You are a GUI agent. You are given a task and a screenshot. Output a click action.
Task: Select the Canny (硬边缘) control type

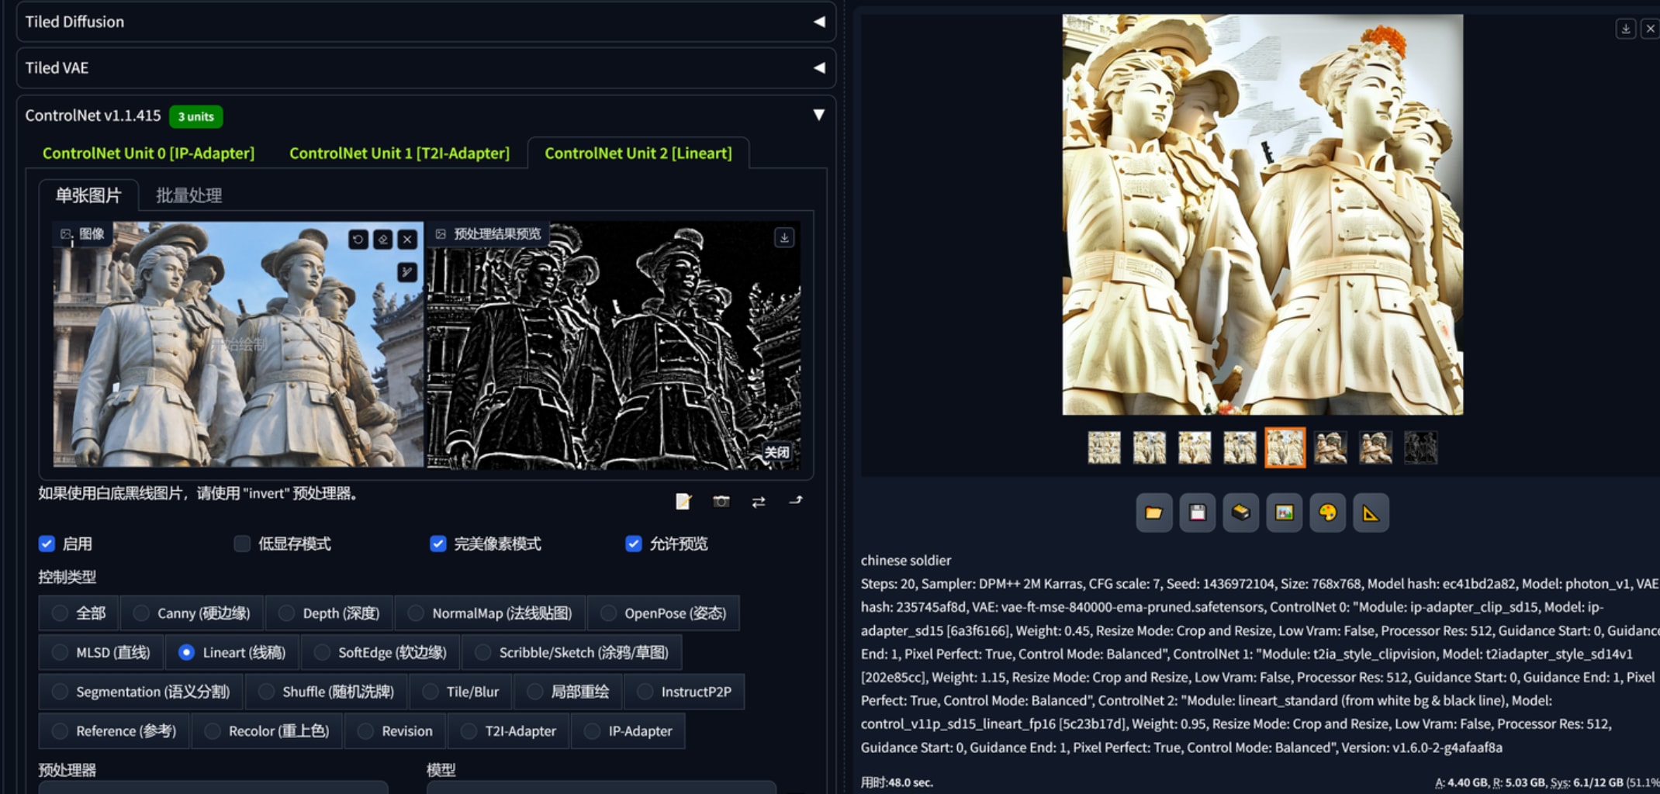pyautogui.click(x=192, y=613)
